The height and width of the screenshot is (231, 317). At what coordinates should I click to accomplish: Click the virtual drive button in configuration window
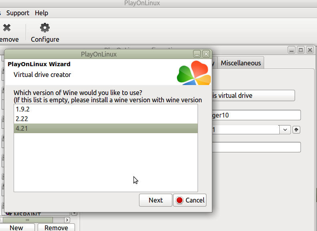tap(253, 95)
